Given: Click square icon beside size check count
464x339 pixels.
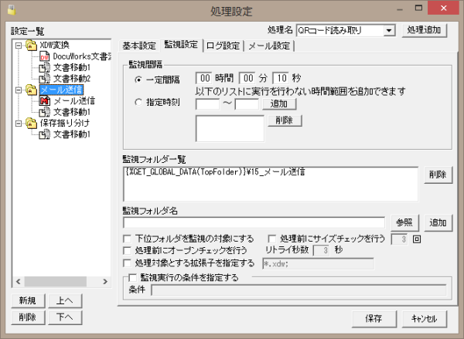Looking at the screenshot, I should [x=417, y=239].
